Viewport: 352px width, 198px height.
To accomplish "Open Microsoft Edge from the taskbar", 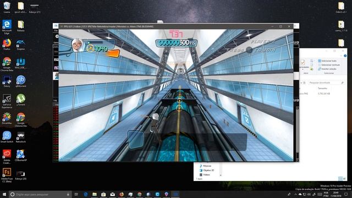I will click(x=86, y=194).
